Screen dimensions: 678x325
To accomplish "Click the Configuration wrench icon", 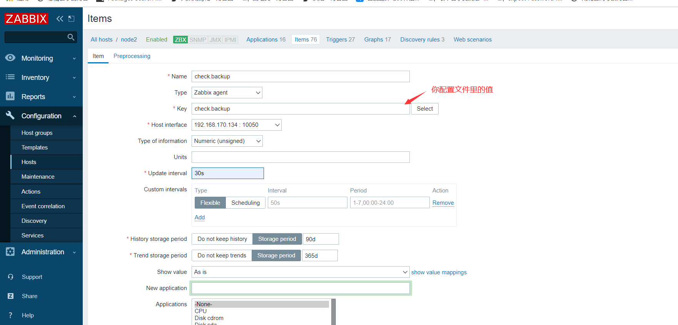I will [x=10, y=115].
